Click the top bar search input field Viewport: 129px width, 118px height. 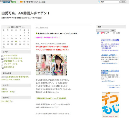[x=109, y=2]
